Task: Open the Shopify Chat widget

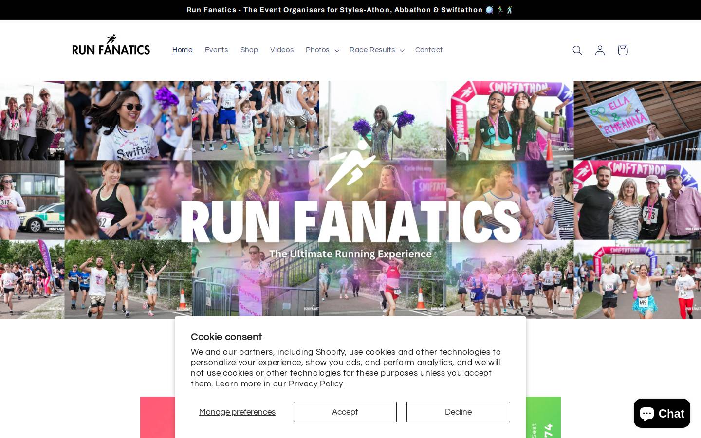Action: coord(662,413)
